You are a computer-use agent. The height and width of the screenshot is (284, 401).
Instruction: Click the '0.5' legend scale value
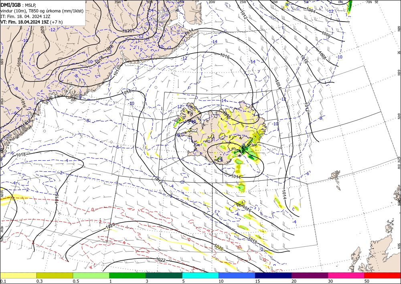pos(76,281)
